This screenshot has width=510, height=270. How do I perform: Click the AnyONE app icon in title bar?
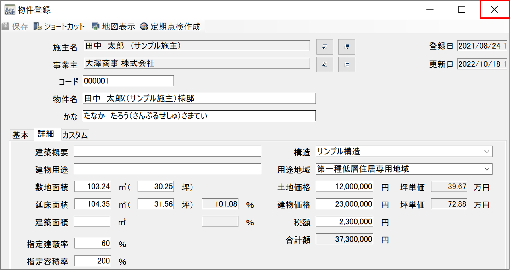click(9, 9)
